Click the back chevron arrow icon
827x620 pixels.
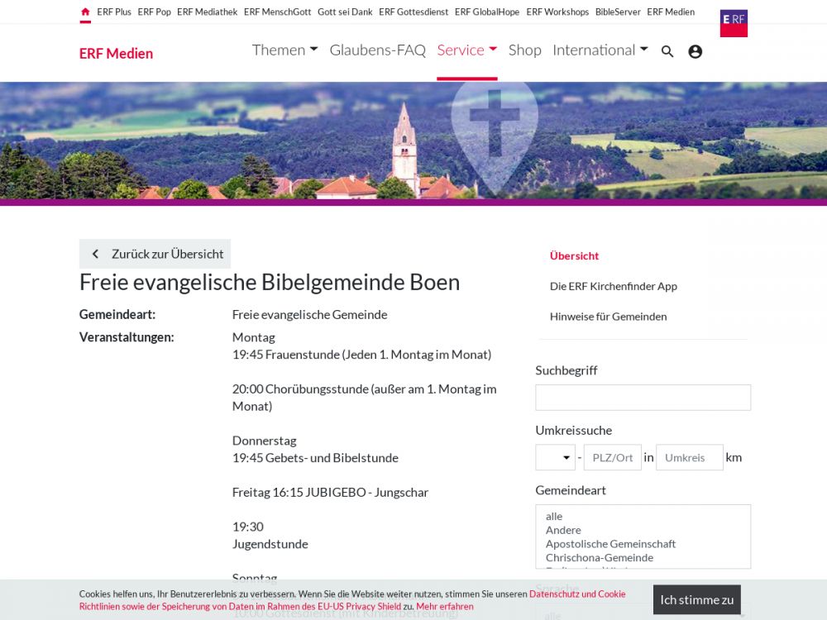tap(95, 254)
